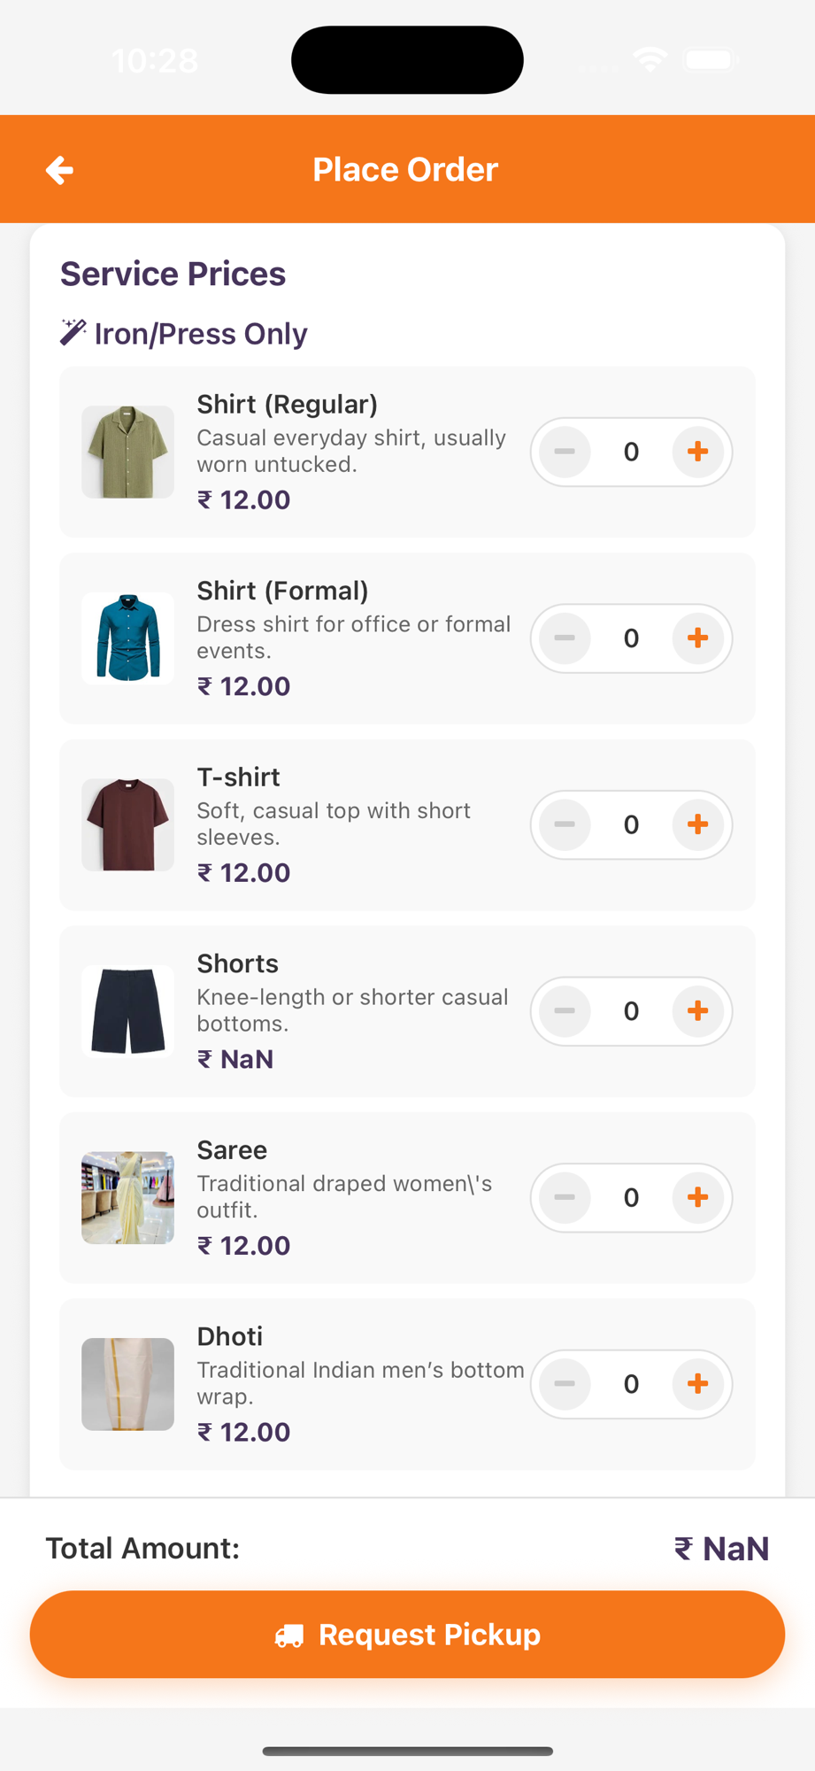Tap the maroon T-shirt thumbnail
Screen dimensions: 815x1771
[x=127, y=824]
